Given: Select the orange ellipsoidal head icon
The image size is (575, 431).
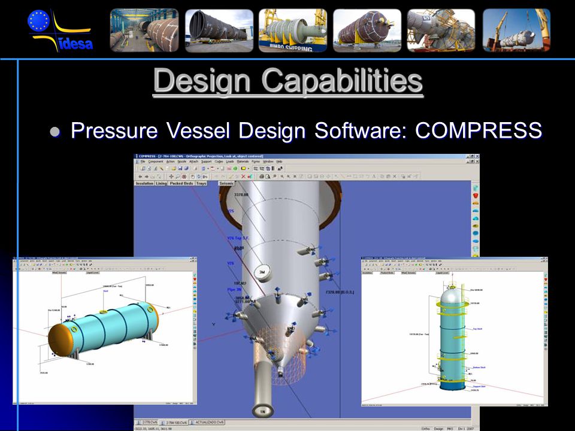Looking at the screenshot, I should pyautogui.click(x=476, y=203).
